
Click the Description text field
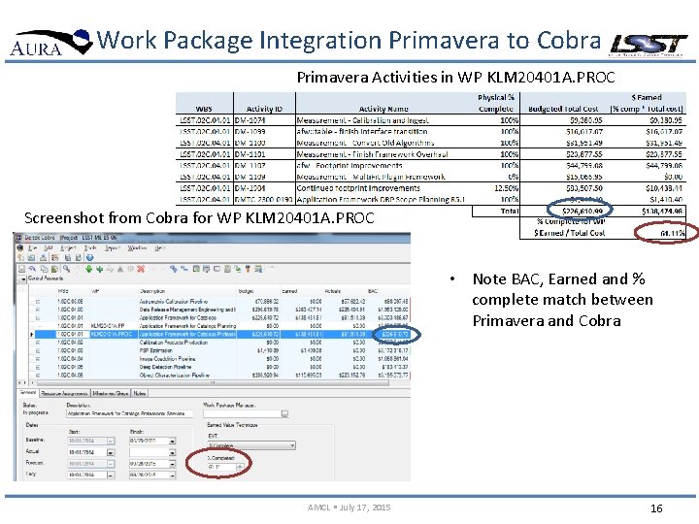129,414
